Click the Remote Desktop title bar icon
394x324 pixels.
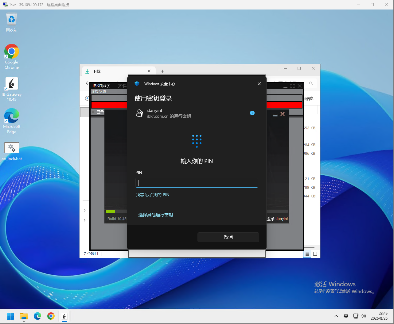click(5, 5)
